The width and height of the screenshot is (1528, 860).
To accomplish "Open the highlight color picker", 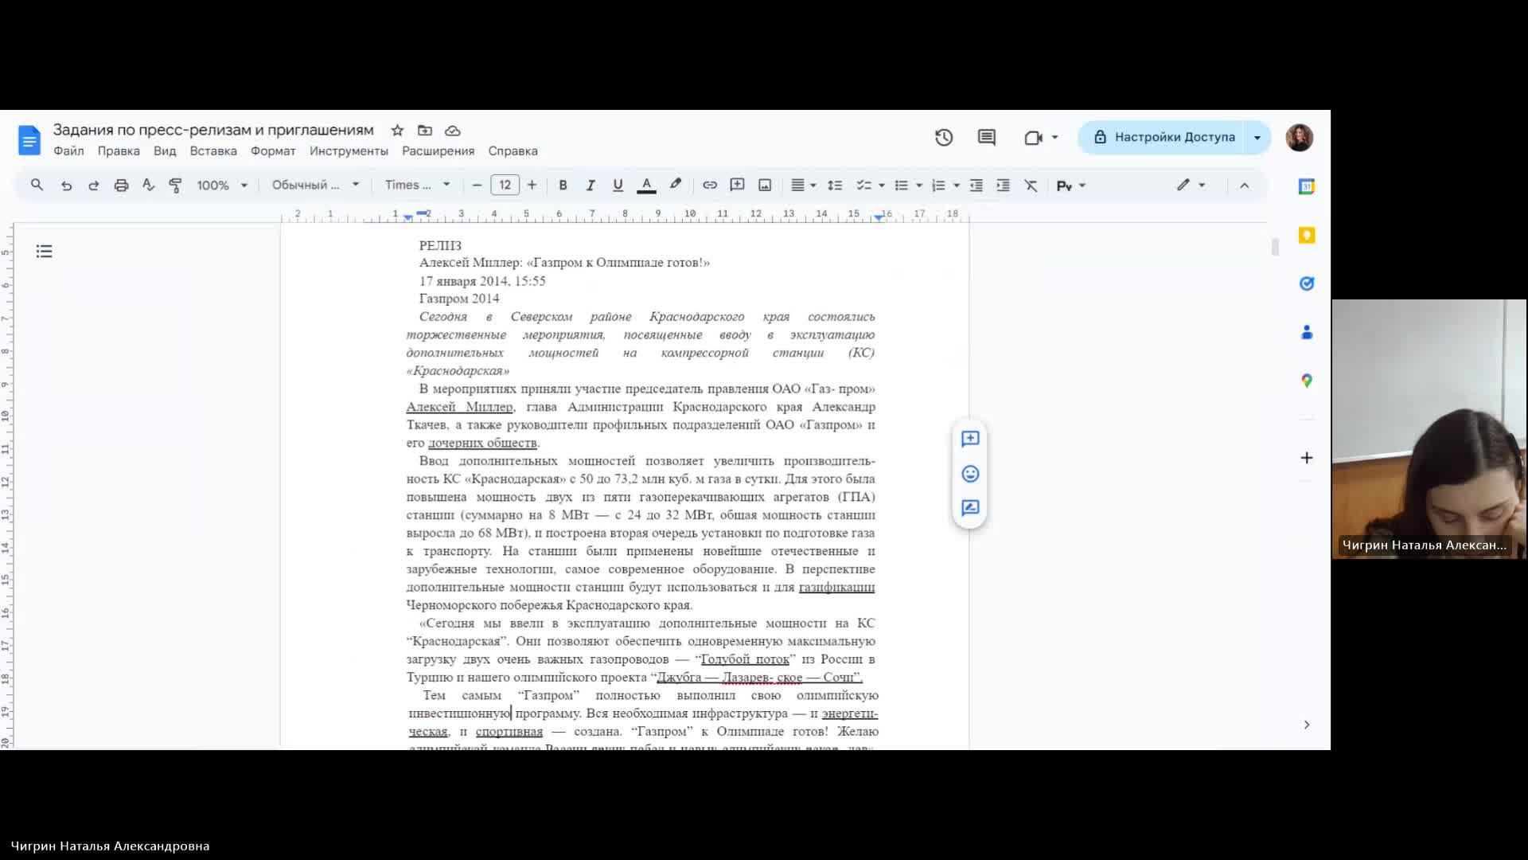I will tap(675, 186).
